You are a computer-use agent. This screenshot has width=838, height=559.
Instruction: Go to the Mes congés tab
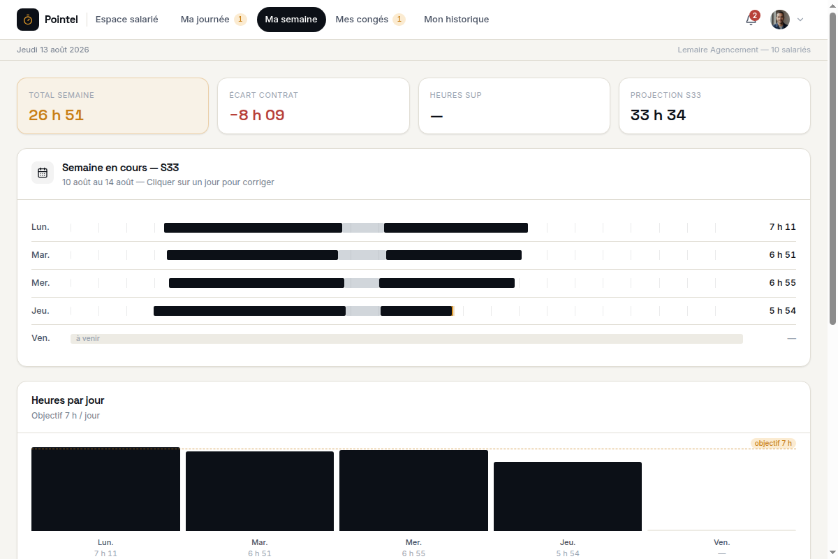click(369, 20)
